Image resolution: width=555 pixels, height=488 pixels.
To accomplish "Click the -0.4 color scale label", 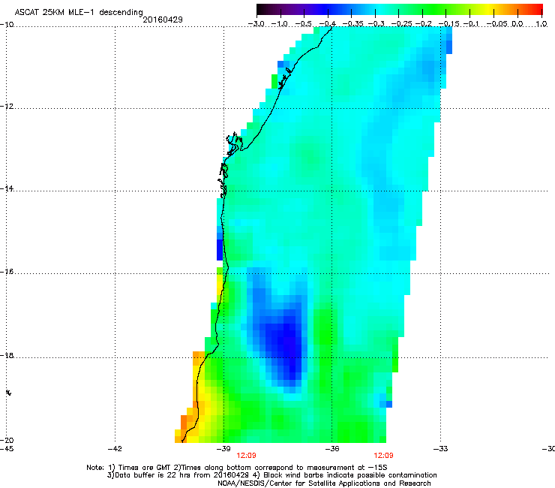I will tap(328, 24).
